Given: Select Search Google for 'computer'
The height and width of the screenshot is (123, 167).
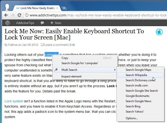Looking at the screenshot, I should [85, 63].
